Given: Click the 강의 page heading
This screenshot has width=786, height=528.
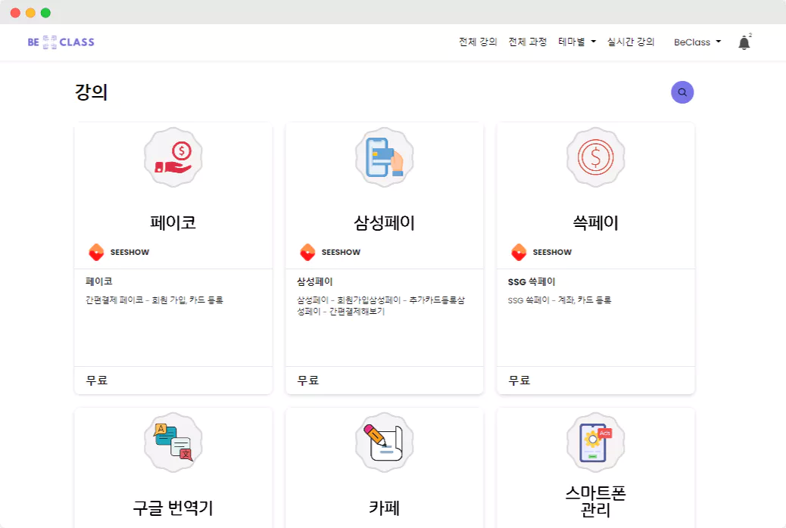Looking at the screenshot, I should (x=91, y=92).
